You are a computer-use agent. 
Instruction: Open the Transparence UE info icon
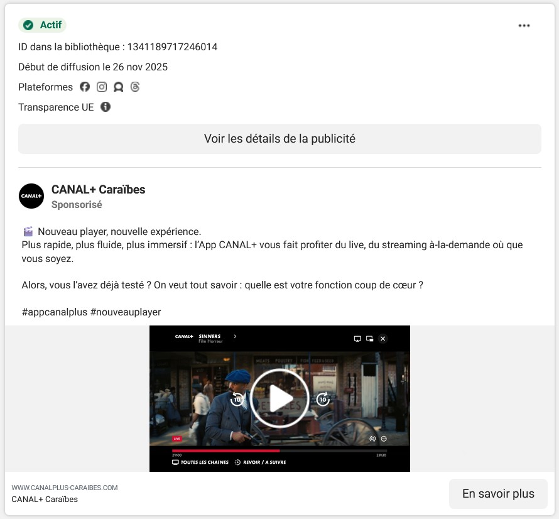(x=106, y=107)
